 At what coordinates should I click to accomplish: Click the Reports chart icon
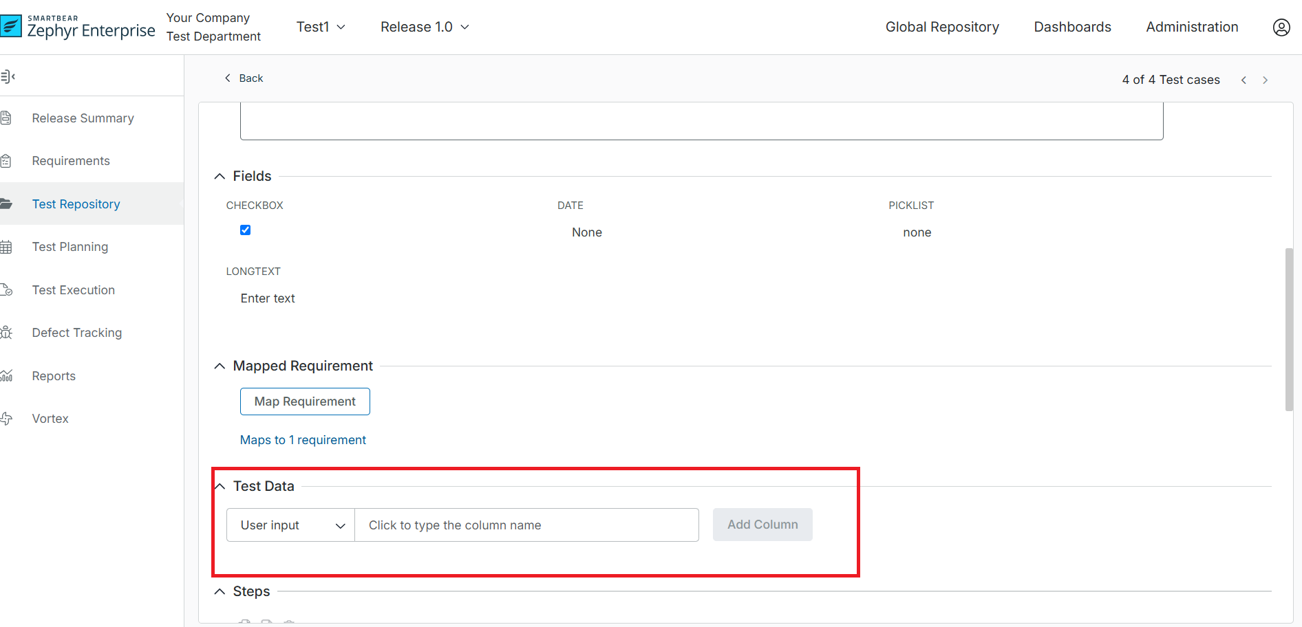pyautogui.click(x=6, y=376)
